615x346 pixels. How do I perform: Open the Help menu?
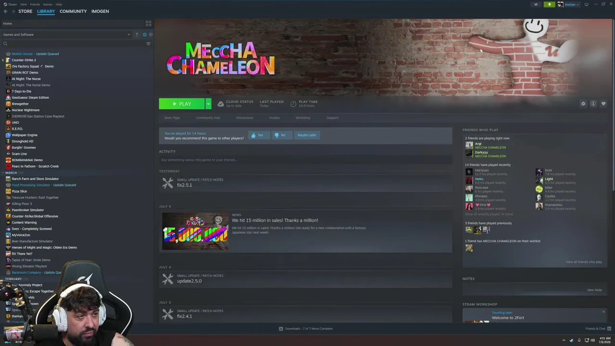click(59, 4)
